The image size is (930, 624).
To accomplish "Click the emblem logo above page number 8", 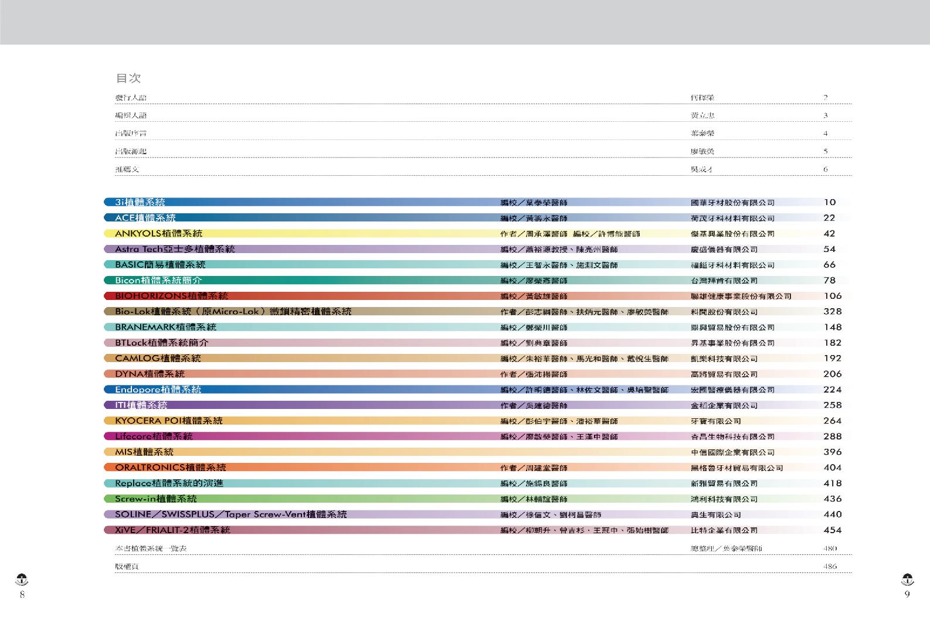I will pos(22,580).
